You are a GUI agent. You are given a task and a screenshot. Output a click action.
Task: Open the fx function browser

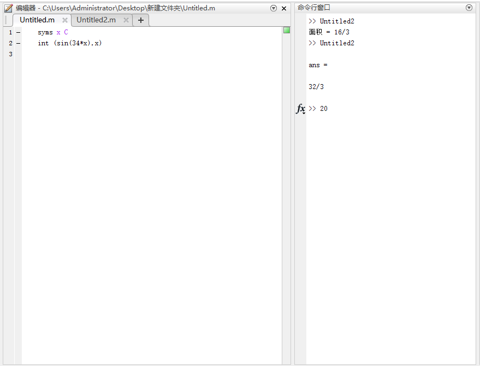pos(301,109)
